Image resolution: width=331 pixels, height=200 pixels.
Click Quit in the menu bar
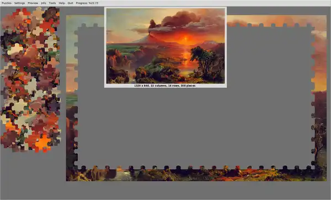70,3
